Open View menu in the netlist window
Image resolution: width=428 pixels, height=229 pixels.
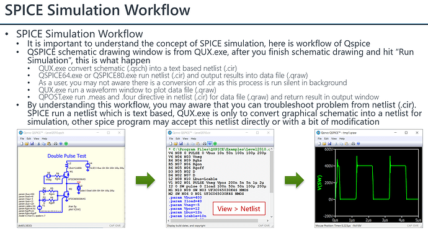coord(185,138)
